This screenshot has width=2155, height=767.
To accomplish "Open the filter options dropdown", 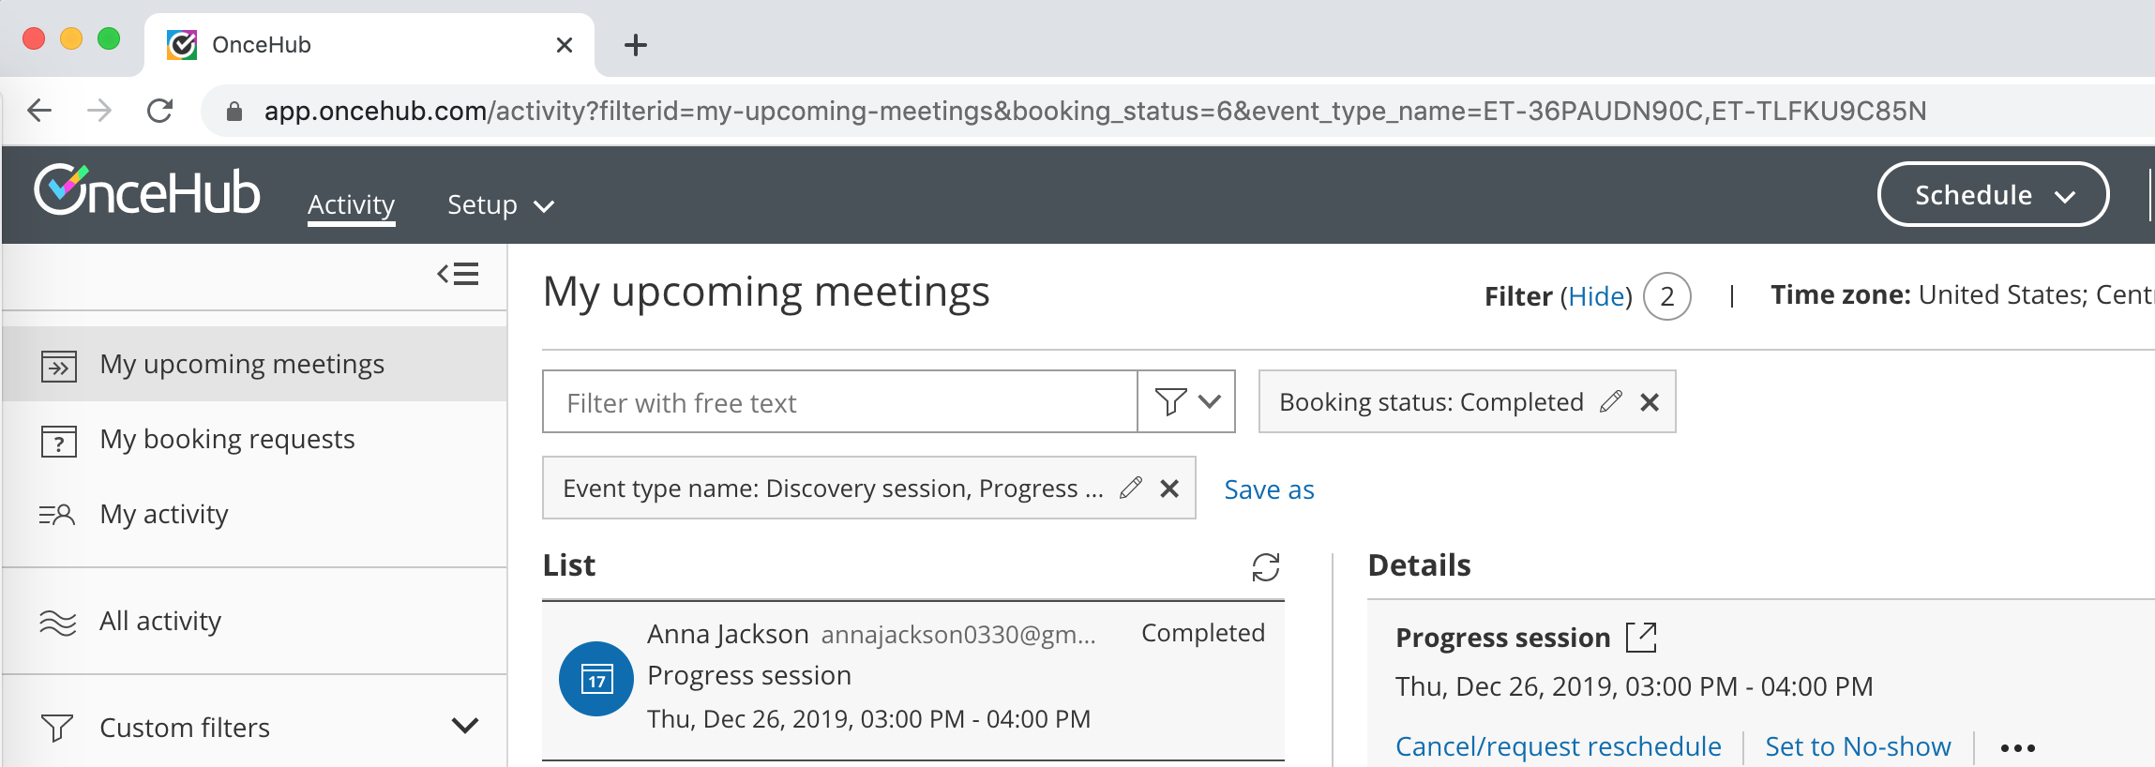I will click(1186, 402).
